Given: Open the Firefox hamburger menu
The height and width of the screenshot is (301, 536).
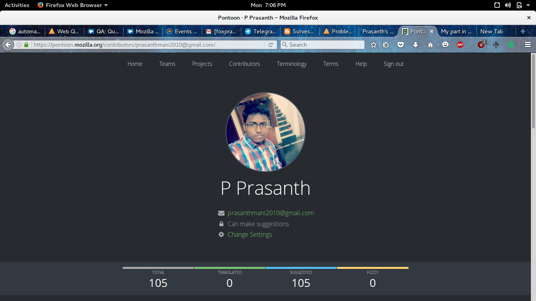Looking at the screenshot, I should click(528, 45).
